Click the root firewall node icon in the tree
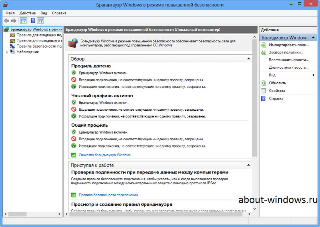 [7, 29]
